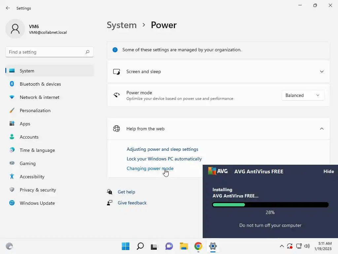Expand Screen and sleep section chevron
The width and height of the screenshot is (338, 254).
pos(321,71)
